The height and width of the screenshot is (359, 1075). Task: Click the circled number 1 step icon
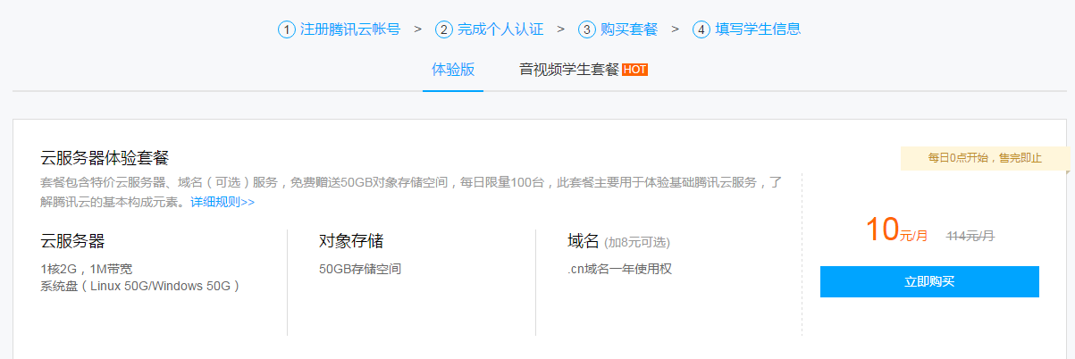click(x=287, y=29)
